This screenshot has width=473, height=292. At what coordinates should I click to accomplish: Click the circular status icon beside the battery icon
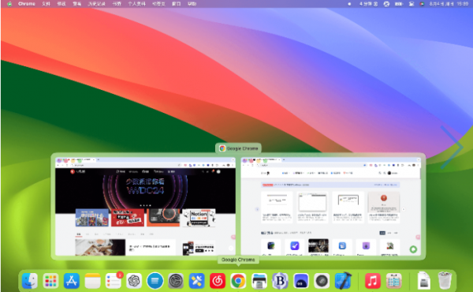[x=386, y=4]
